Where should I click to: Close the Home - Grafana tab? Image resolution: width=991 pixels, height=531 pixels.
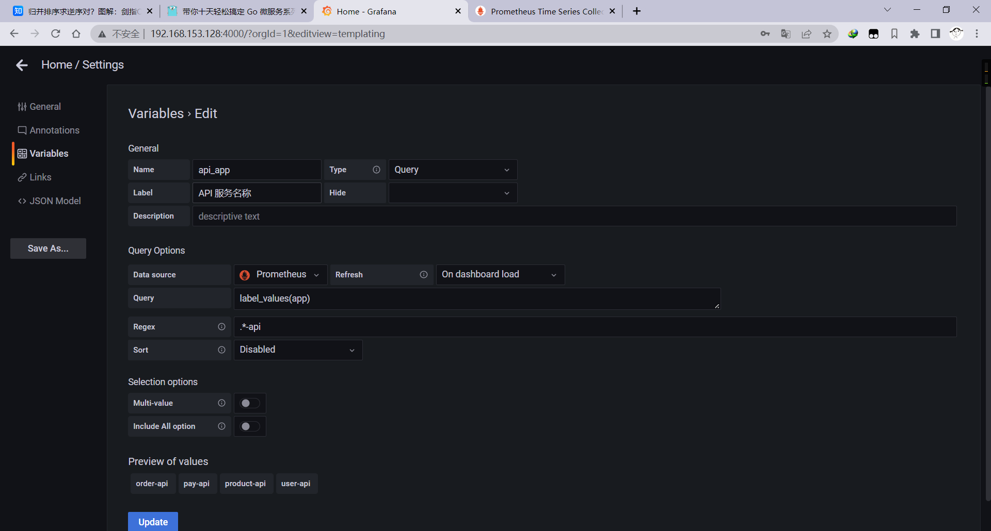[458, 11]
